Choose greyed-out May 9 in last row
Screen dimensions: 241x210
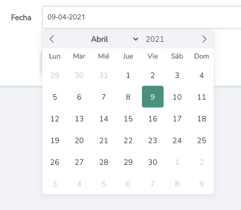pyautogui.click(x=201, y=184)
